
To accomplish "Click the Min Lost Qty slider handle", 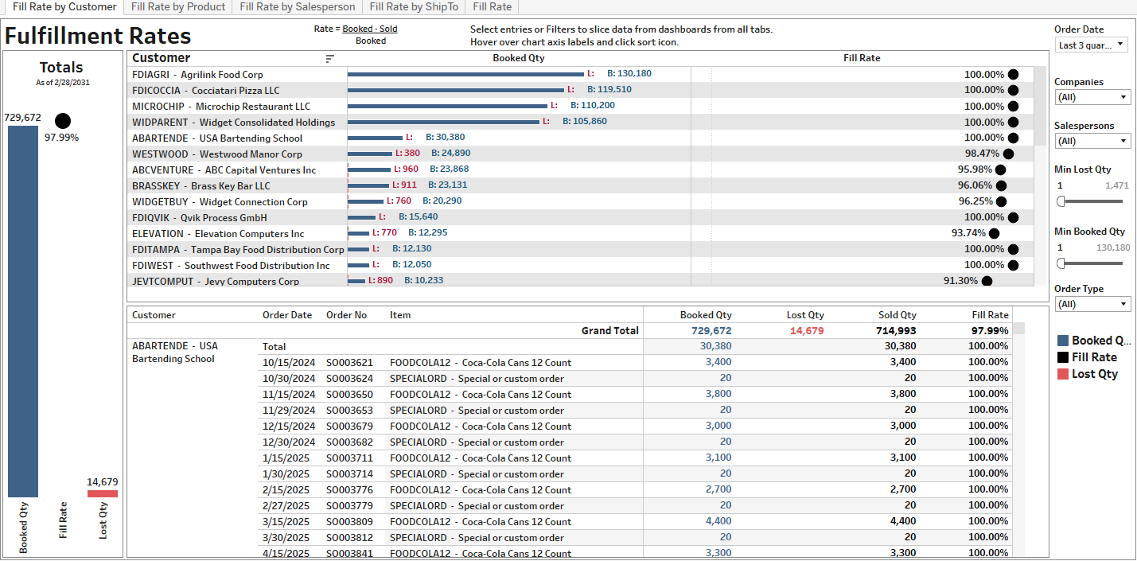I will pos(1061,201).
